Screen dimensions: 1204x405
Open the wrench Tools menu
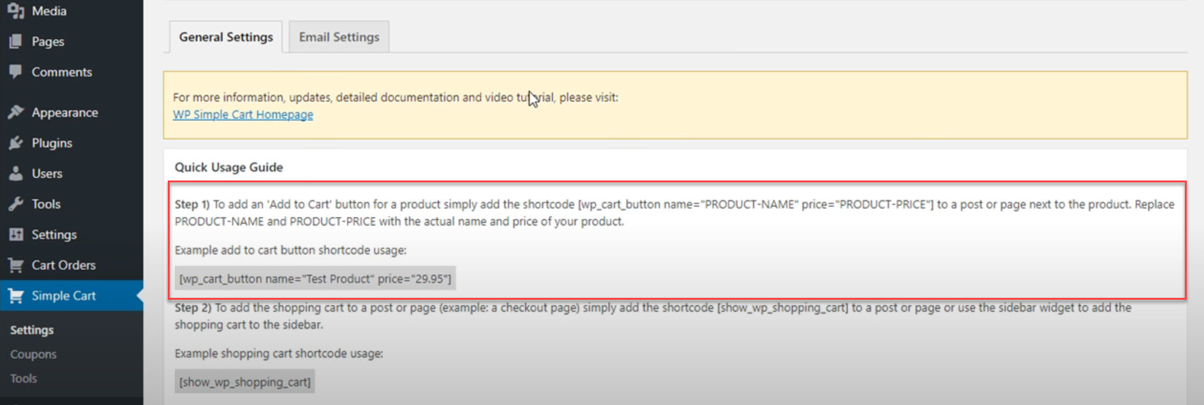tap(46, 204)
